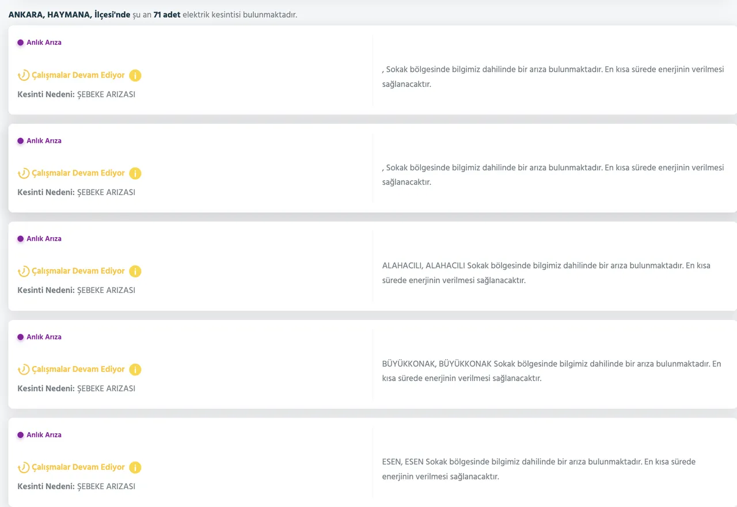Click "Çalışmalar Devam Ediyor" in the ALAHACILI card

(78, 271)
